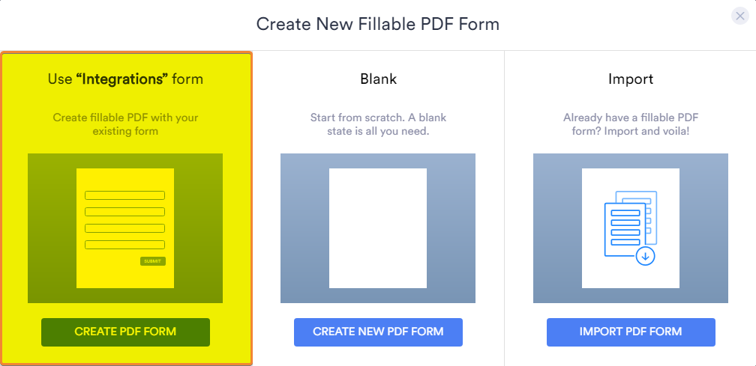Image resolution: width=756 pixels, height=366 pixels.
Task: Click the stacked documents import icon
Action: coord(630,226)
